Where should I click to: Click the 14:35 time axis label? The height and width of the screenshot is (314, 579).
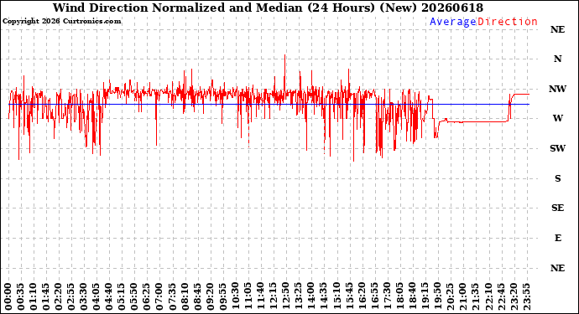coord(323,297)
